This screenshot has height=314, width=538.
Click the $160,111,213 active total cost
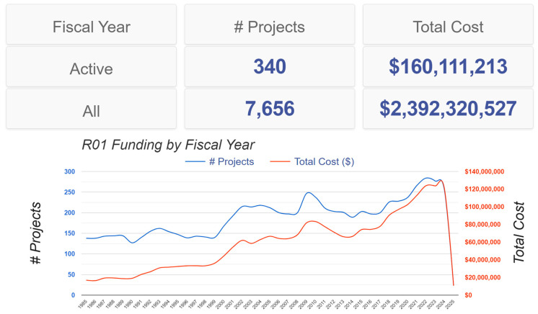pos(448,66)
